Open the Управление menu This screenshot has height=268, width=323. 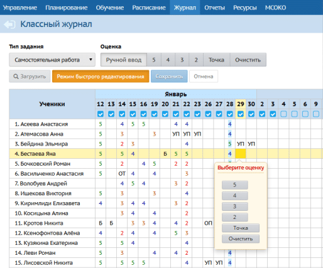tap(20, 8)
